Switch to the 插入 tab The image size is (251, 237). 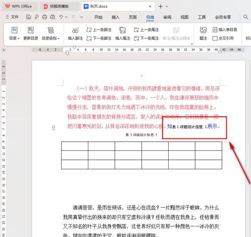click(x=115, y=17)
